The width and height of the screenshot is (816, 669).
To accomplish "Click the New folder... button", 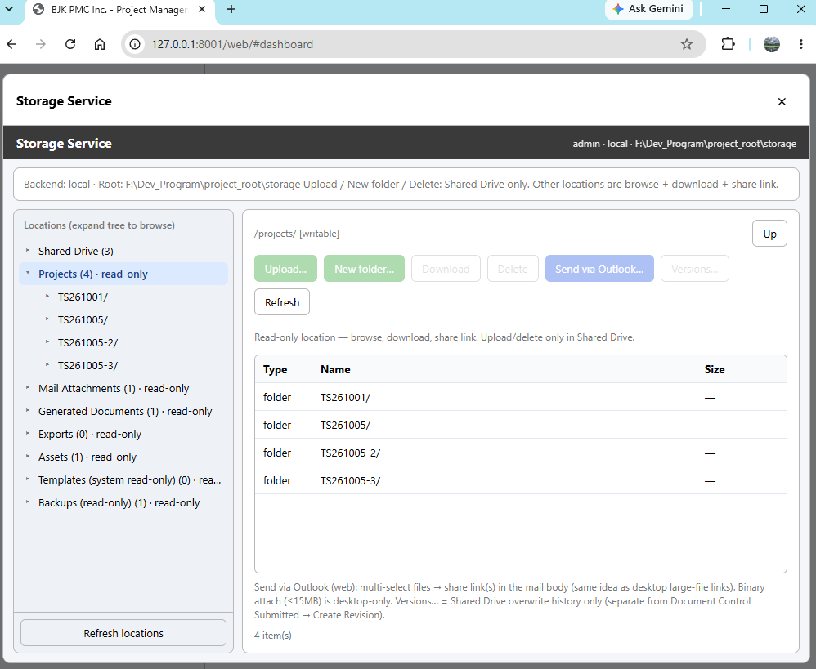I will [365, 269].
